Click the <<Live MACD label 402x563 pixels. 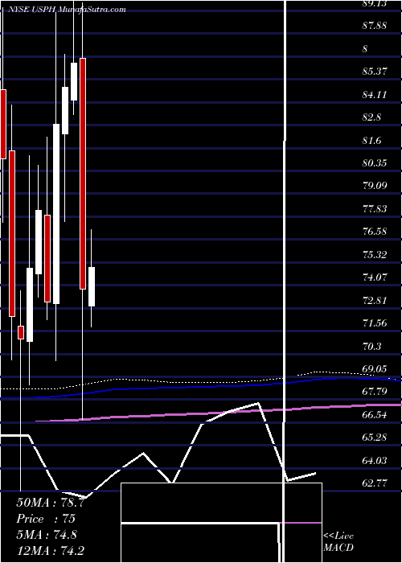click(338, 542)
